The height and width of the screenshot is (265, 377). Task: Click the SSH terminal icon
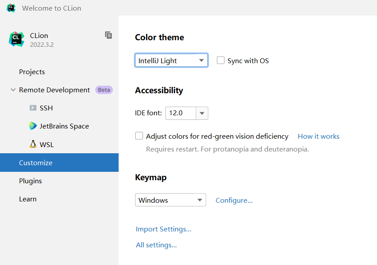[33, 108]
